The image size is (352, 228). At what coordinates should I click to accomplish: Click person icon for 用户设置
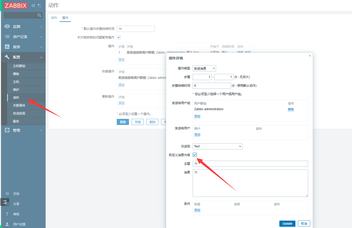point(7,224)
